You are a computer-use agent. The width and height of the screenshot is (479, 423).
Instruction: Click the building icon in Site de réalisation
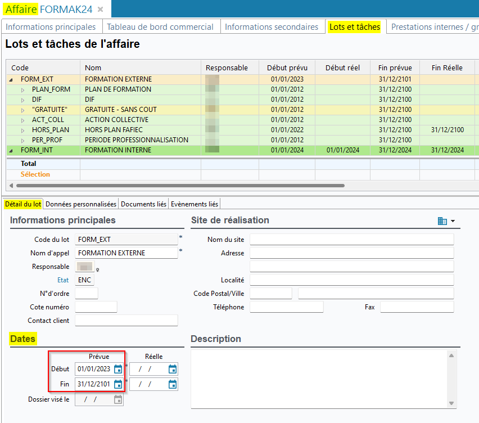(442, 221)
